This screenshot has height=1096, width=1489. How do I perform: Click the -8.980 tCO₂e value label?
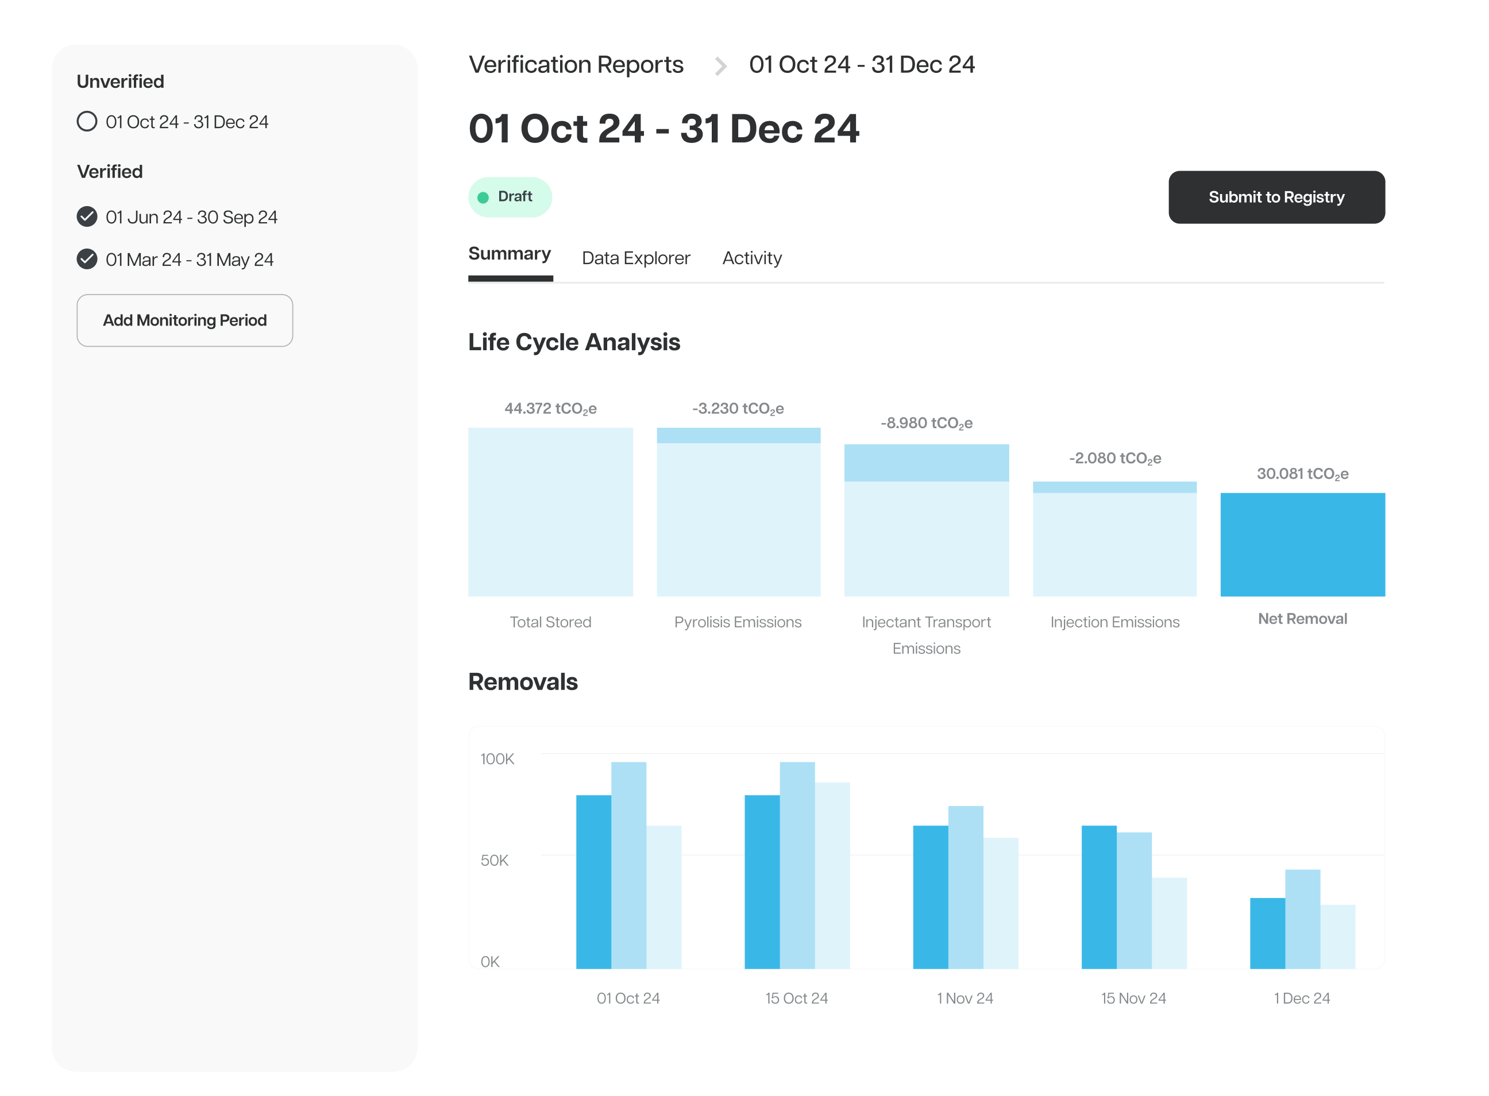coord(926,423)
